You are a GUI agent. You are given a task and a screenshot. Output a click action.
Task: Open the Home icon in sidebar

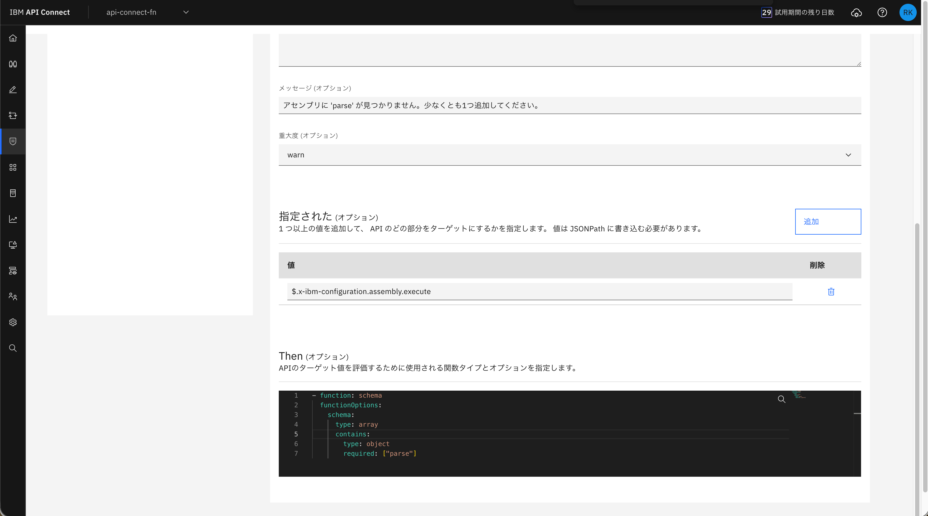(13, 38)
